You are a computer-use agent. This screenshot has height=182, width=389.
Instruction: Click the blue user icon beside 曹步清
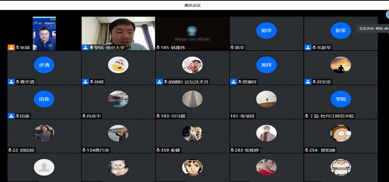coord(11,82)
